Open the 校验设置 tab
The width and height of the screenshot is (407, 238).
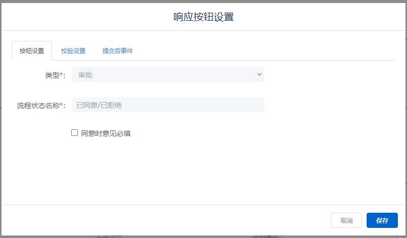point(73,51)
